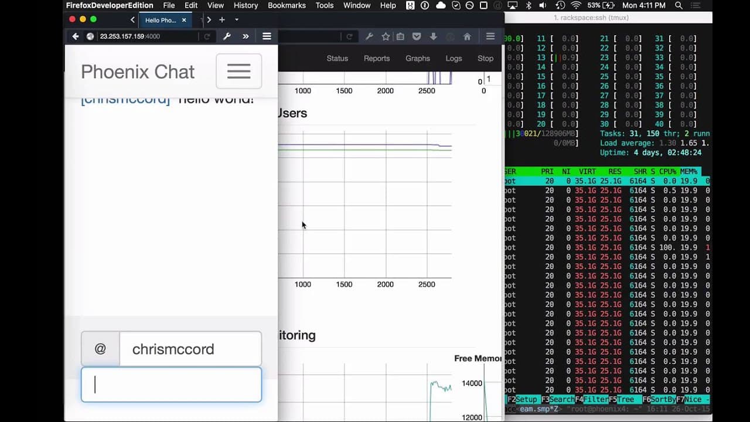Open the front Firefox window's hamburger menu

coord(267,36)
